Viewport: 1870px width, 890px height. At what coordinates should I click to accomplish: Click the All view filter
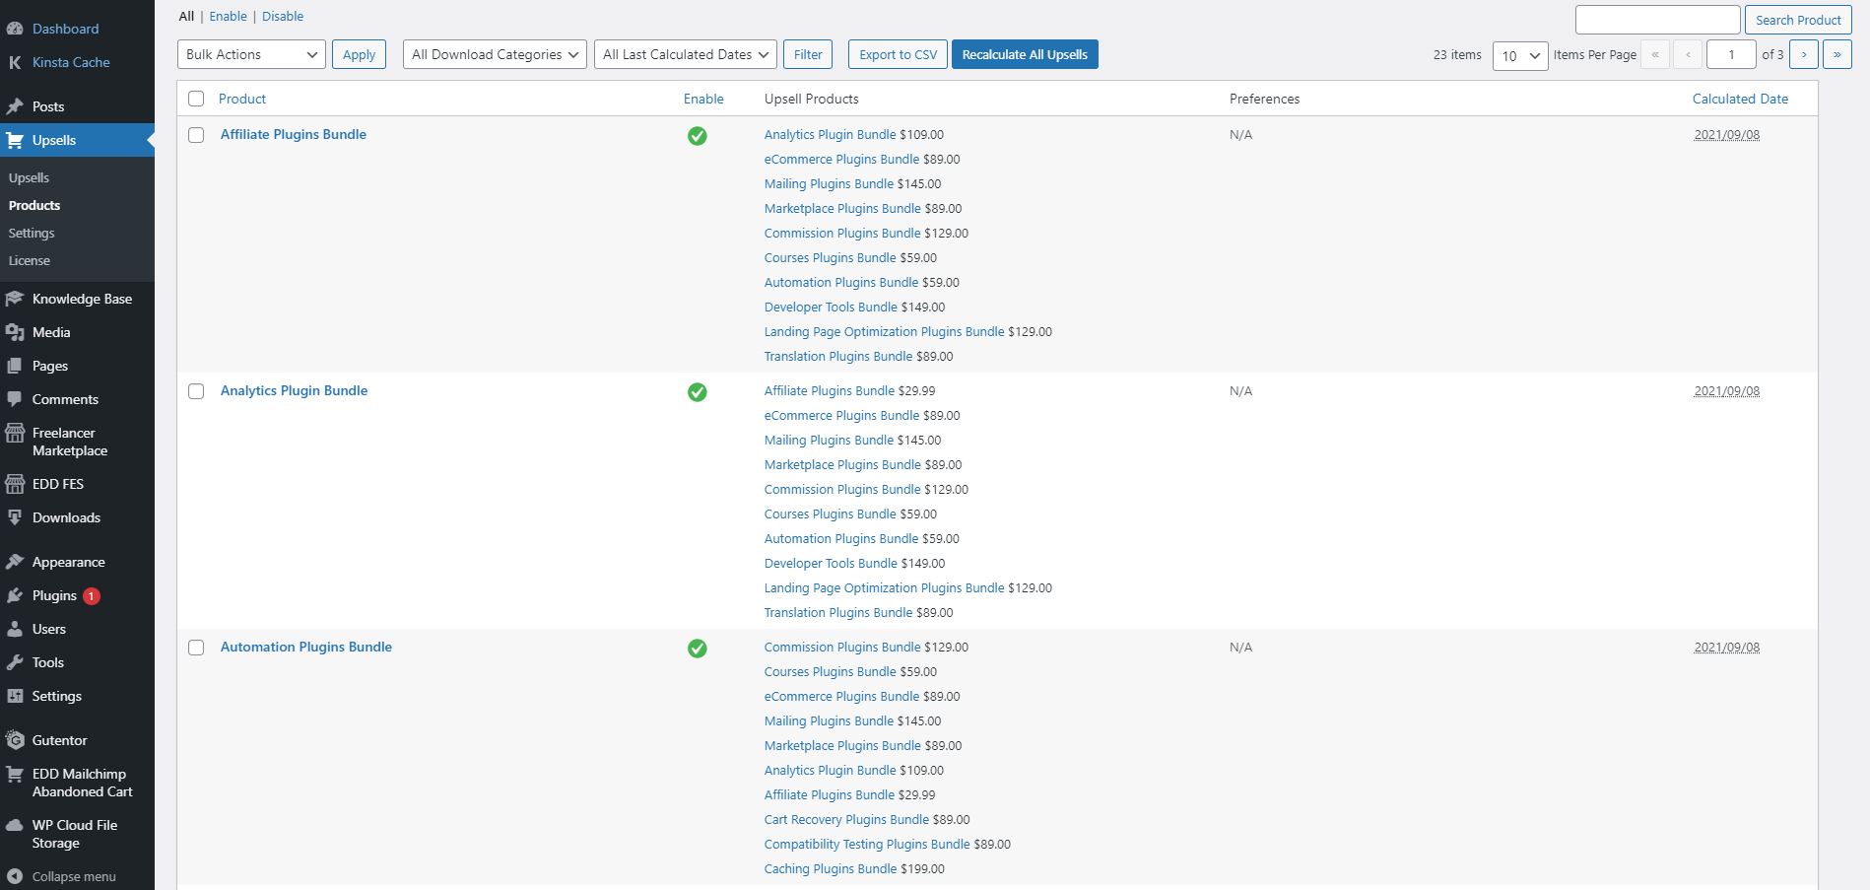186,16
